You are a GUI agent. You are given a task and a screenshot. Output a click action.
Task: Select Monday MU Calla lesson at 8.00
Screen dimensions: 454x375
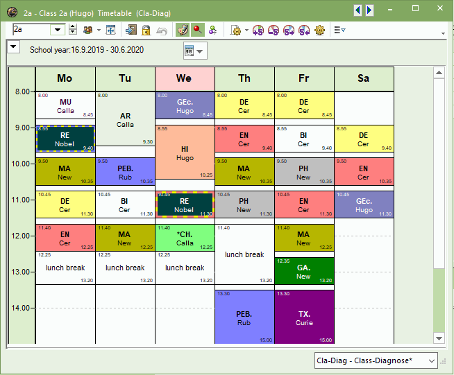[65, 105]
